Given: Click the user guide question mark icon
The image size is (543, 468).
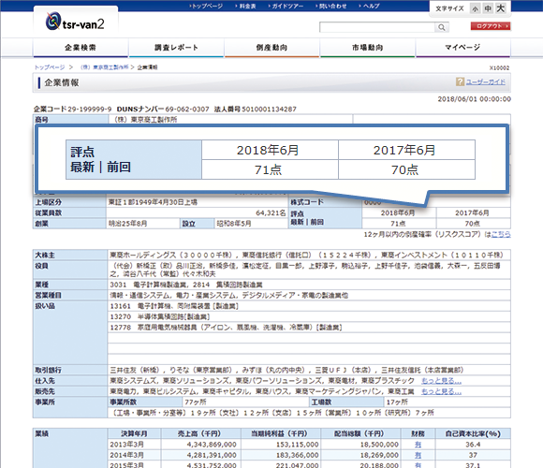Looking at the screenshot, I should (460, 81).
